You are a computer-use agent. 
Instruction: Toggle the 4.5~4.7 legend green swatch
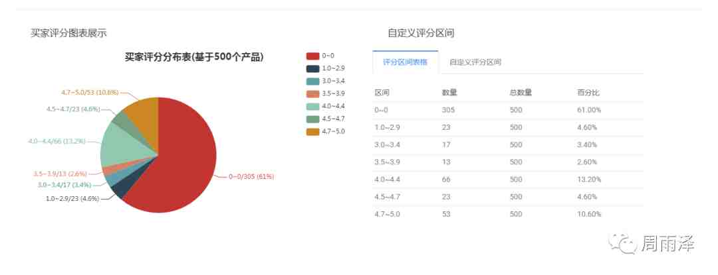click(312, 119)
